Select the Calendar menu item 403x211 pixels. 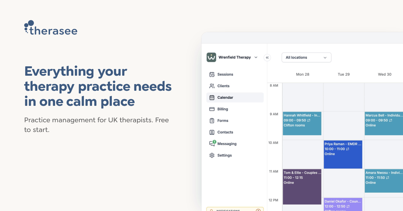coord(235,97)
